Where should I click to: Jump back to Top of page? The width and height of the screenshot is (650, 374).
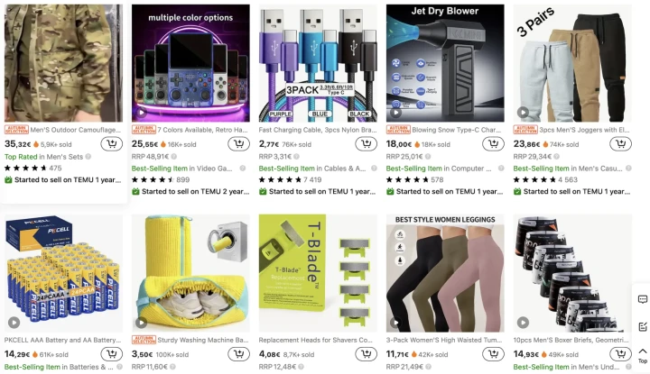click(x=643, y=355)
